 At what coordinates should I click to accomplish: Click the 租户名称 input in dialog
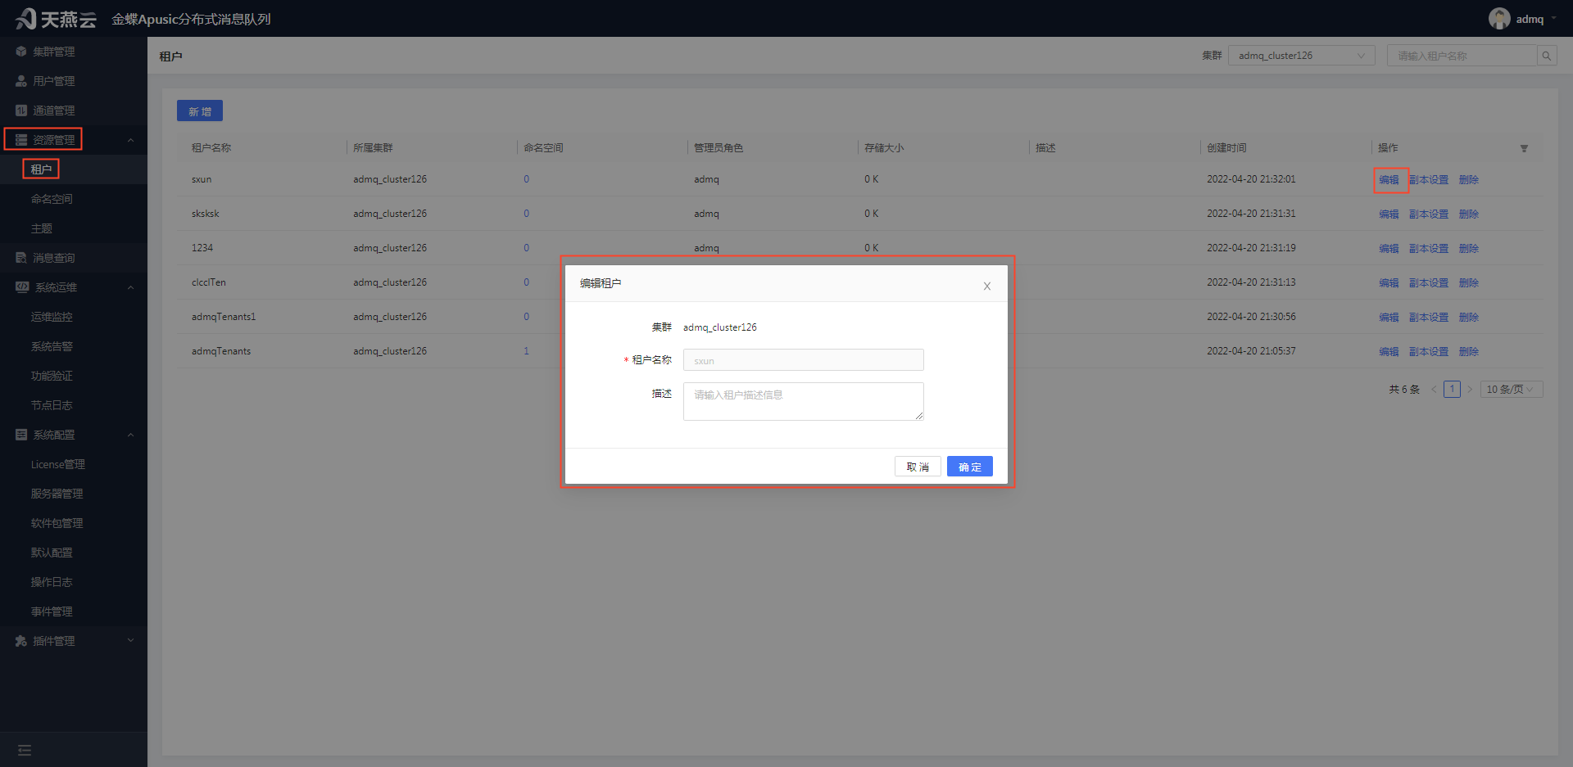click(x=803, y=360)
